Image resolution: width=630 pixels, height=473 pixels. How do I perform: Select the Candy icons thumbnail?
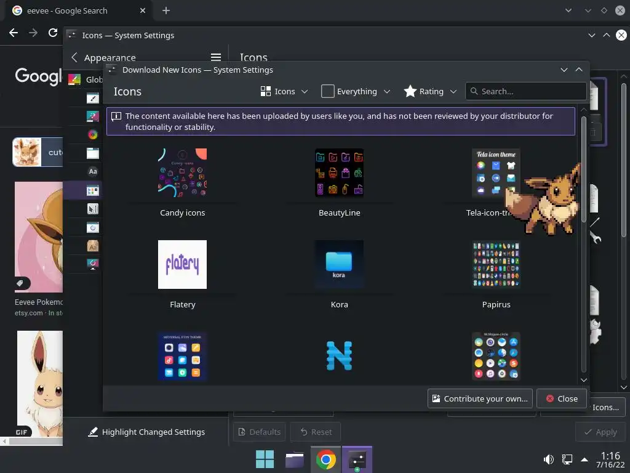click(182, 173)
